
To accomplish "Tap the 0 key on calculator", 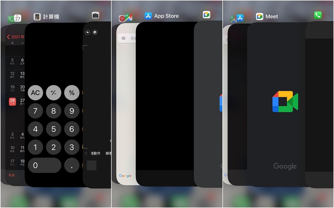I will (44, 165).
